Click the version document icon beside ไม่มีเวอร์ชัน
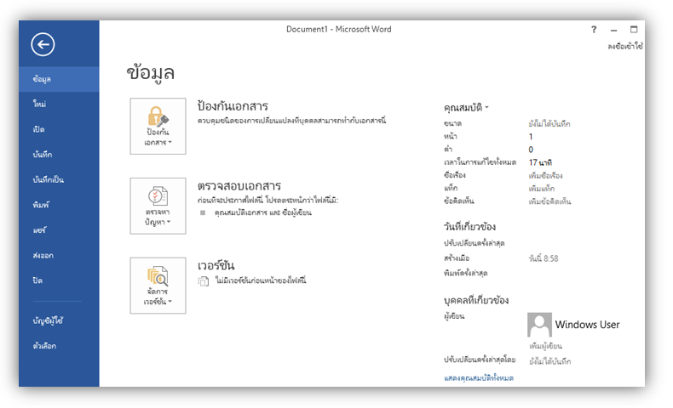 pos(203,281)
